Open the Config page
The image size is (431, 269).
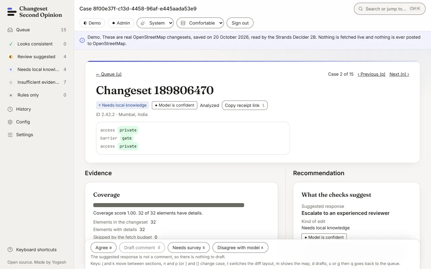[37, 122]
